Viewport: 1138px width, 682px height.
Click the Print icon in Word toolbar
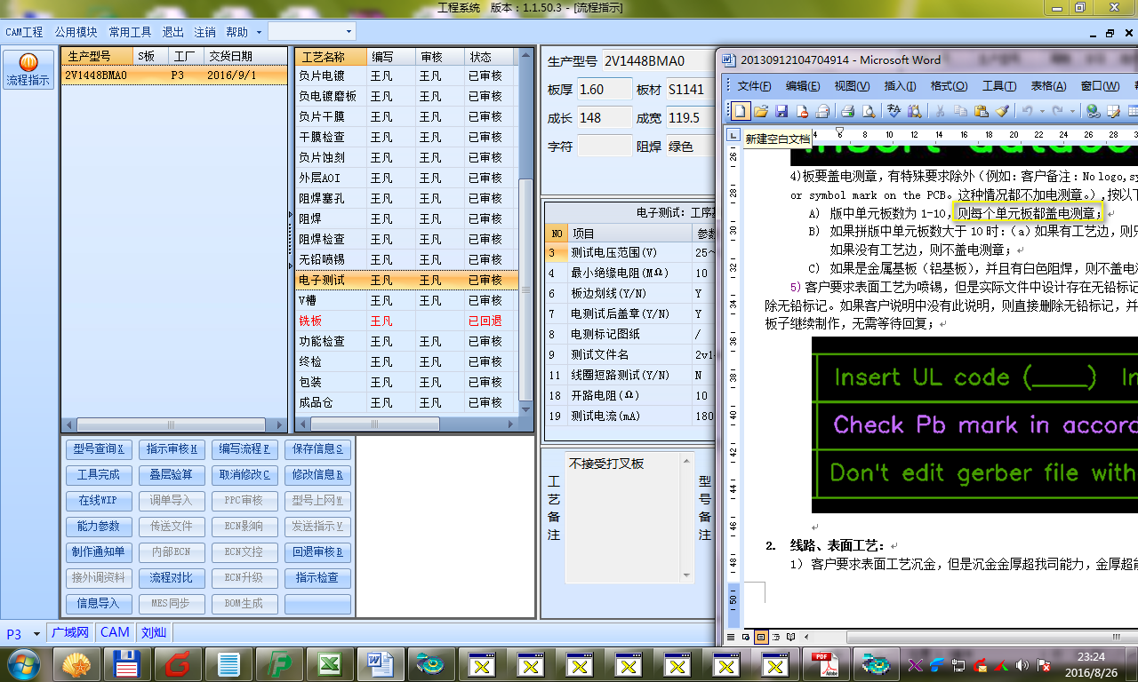point(847,111)
